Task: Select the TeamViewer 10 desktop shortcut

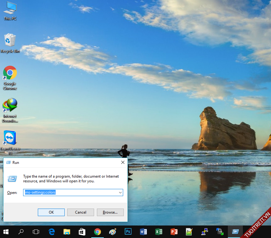Action: pyautogui.click(x=10, y=142)
